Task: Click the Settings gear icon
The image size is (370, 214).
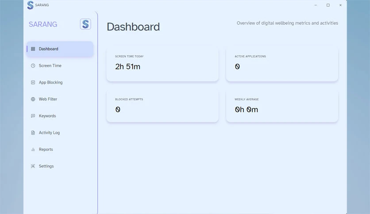Action: (x=33, y=166)
